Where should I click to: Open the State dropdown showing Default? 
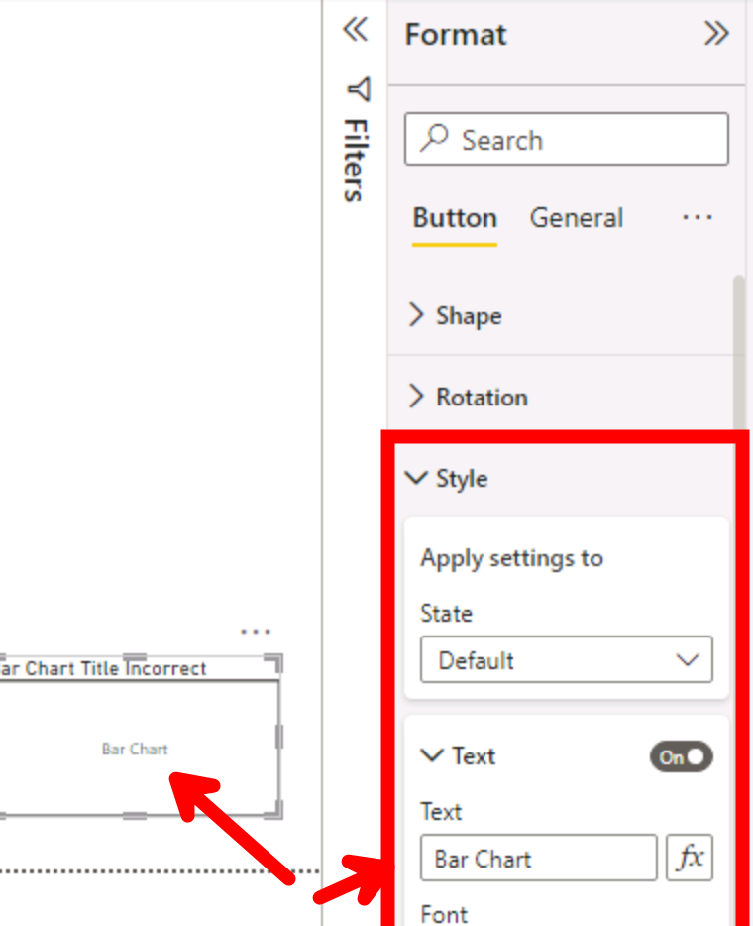pos(566,659)
